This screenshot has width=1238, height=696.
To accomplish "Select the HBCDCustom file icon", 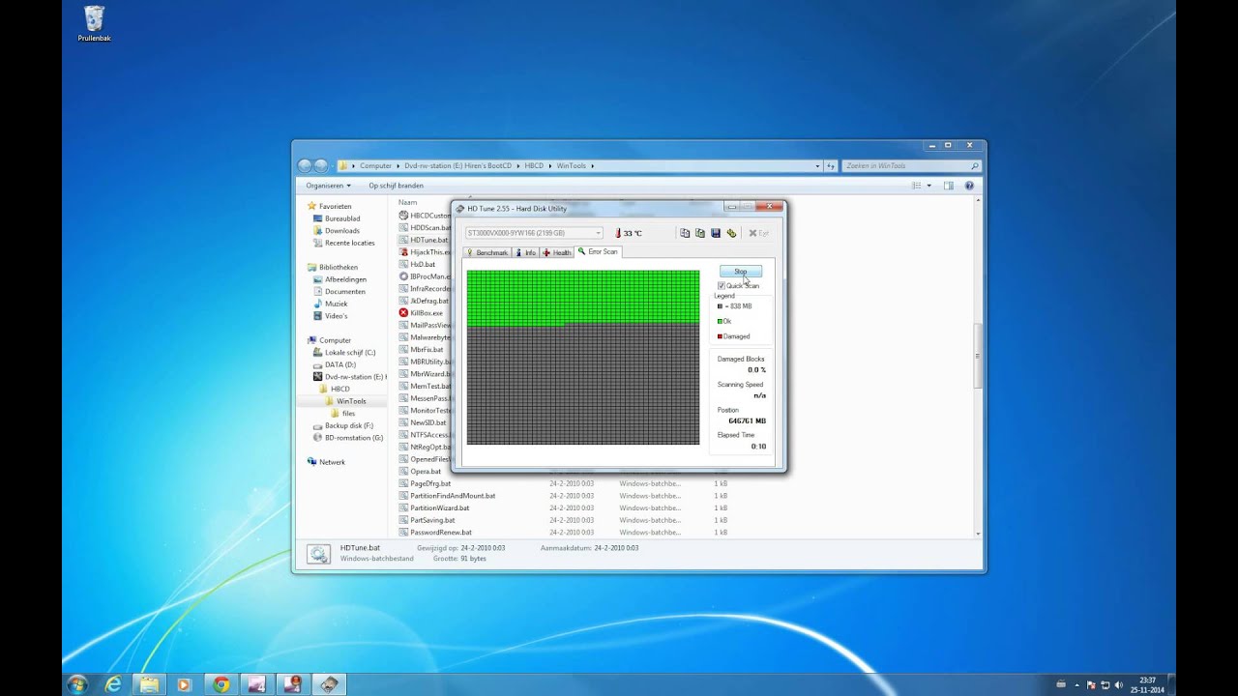I will click(x=403, y=216).
